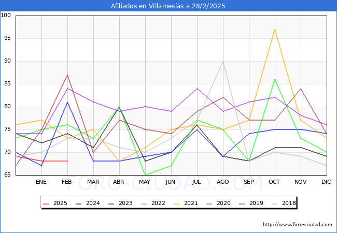Click the 70 value on y-axis
The image size is (337, 233).
tap(7, 152)
